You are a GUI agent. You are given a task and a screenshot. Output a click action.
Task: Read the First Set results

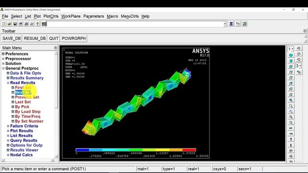pyautogui.click(x=23, y=87)
